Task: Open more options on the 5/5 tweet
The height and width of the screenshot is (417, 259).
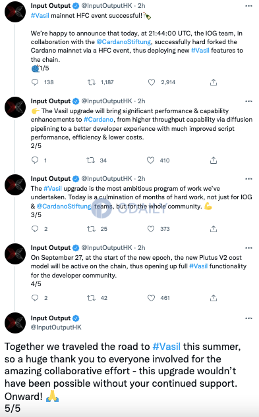Action: point(248,318)
